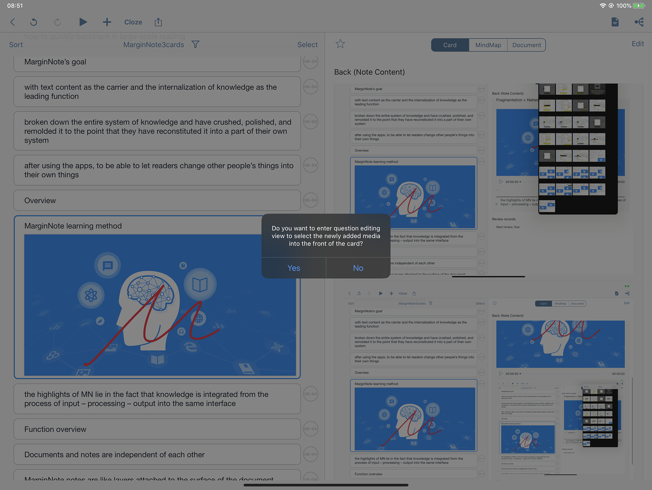
Task: Tap the 08-04 badge beside "with text content" card
Action: click(x=310, y=87)
